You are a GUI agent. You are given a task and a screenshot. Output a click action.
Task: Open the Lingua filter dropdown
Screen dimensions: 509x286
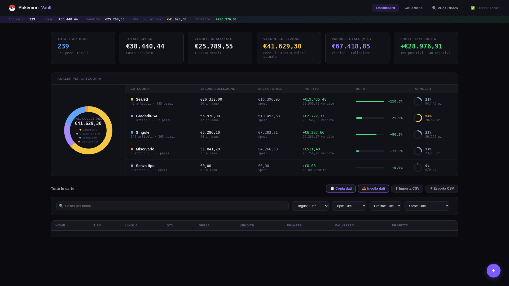point(310,206)
